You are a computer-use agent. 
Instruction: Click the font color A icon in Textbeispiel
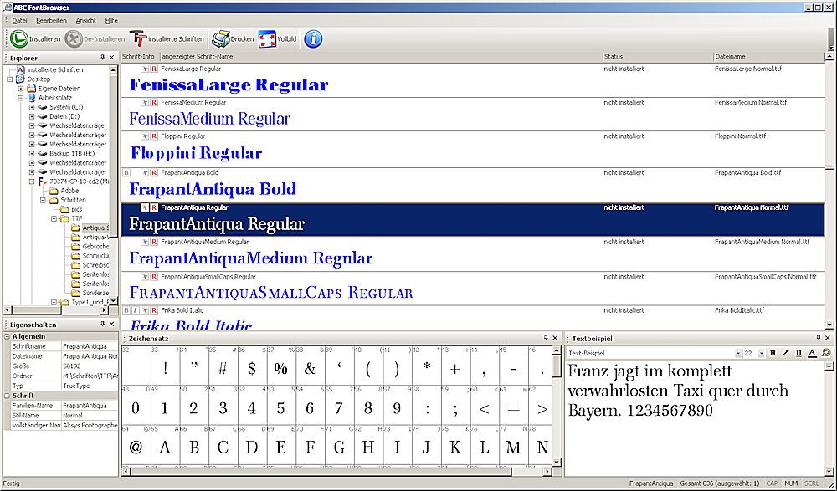(x=812, y=353)
